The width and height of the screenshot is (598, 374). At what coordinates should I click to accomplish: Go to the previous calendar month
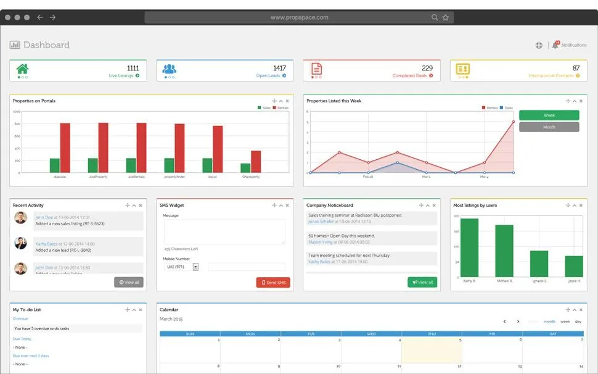point(504,322)
